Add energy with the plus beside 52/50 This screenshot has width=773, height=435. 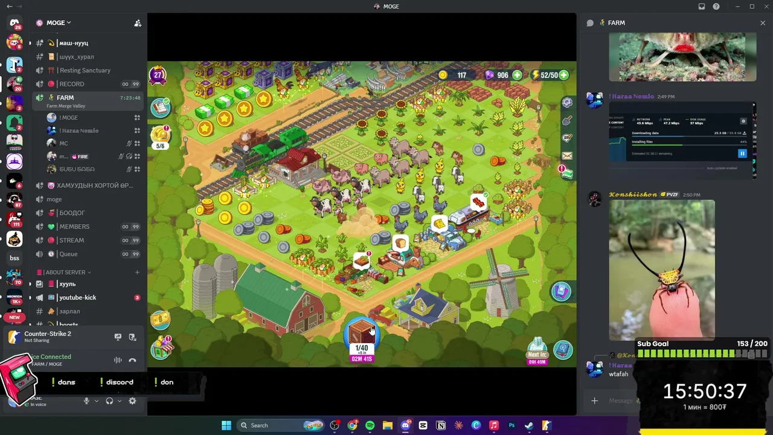(x=563, y=75)
